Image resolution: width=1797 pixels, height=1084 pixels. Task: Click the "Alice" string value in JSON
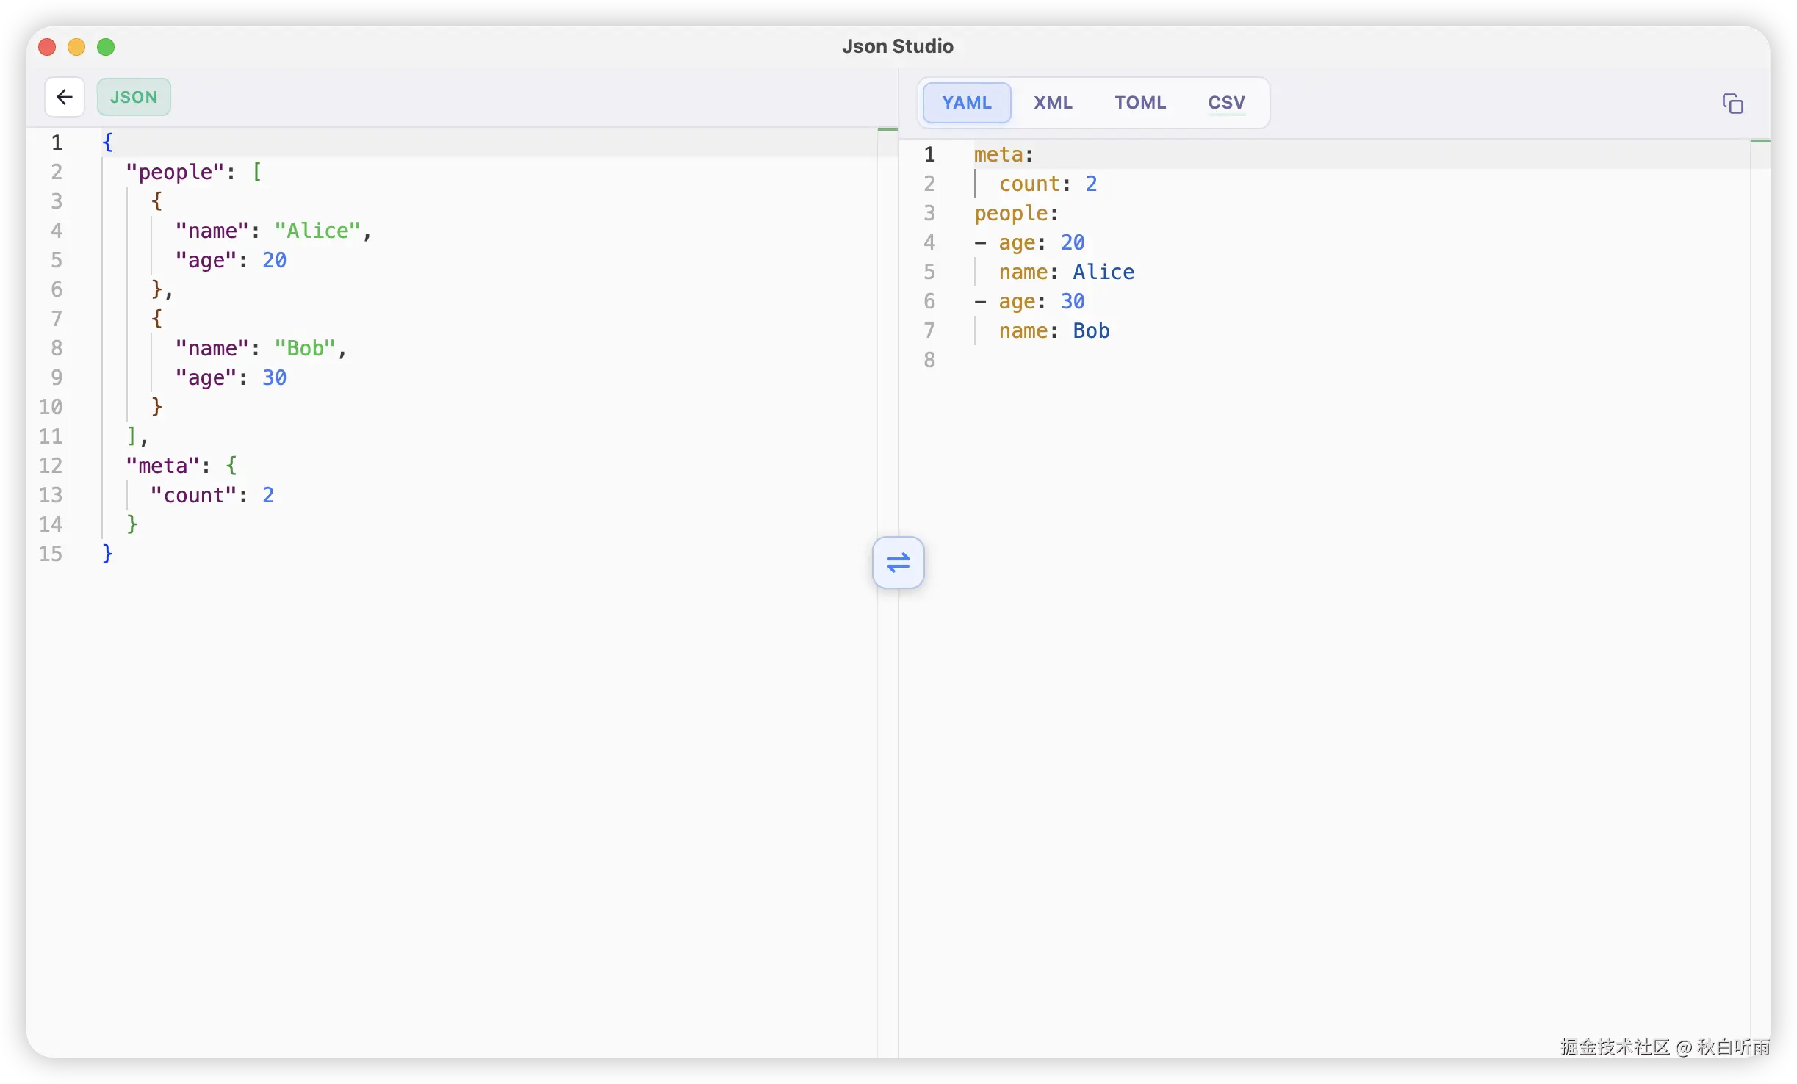point(317,231)
